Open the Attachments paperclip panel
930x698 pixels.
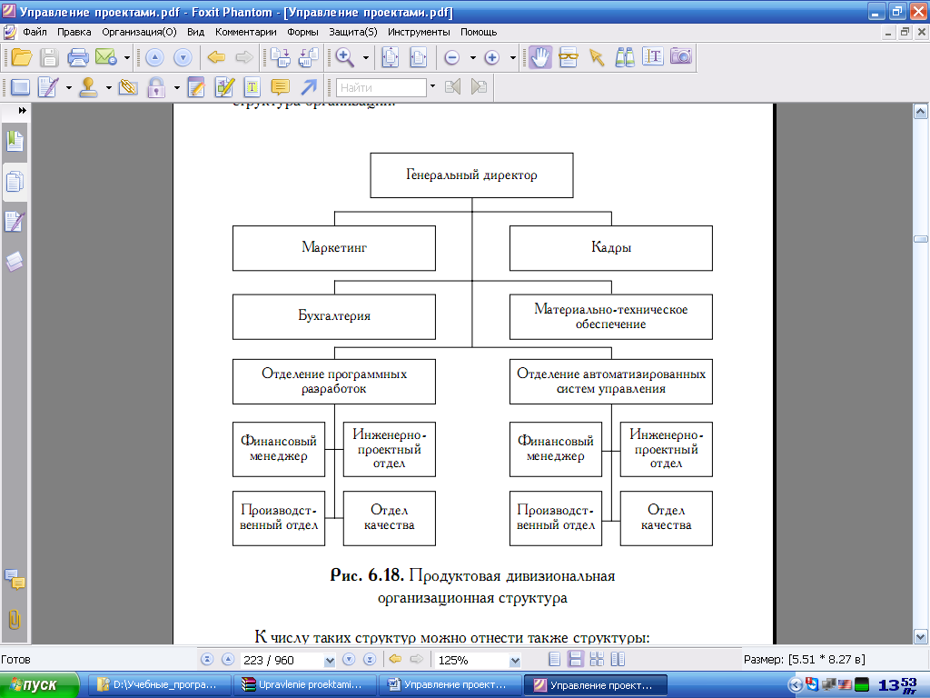pos(15,620)
